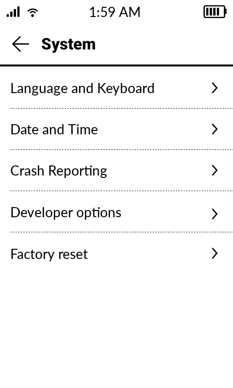Click status bar gap between clock and battery
The image size is (233, 388).
[172, 12]
